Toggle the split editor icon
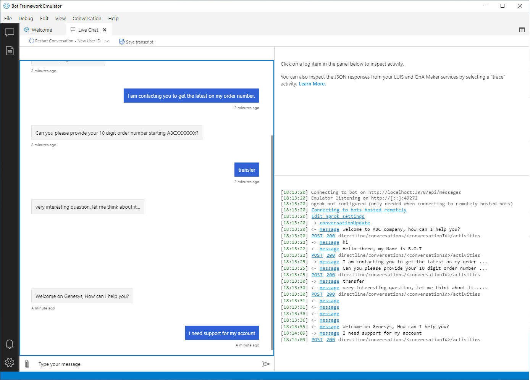 (x=522, y=30)
